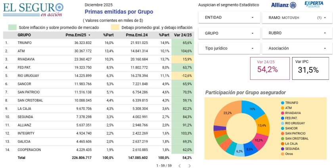Image resolution: width=333 pixels, height=168 pixels.
Task: Select the RIVADAVIA table row
Action: pyautogui.click(x=99, y=59)
